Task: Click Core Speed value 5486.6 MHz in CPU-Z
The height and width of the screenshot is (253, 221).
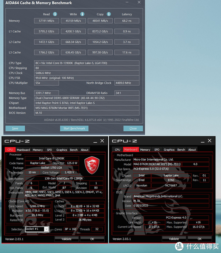Action: coord(38,206)
